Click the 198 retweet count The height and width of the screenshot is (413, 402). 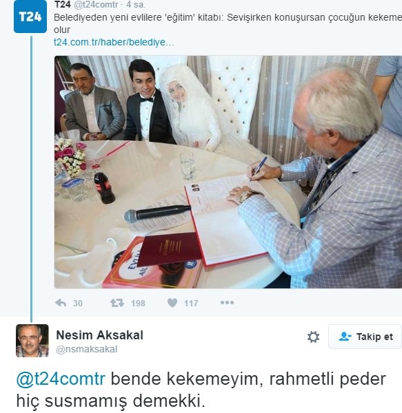(x=138, y=303)
